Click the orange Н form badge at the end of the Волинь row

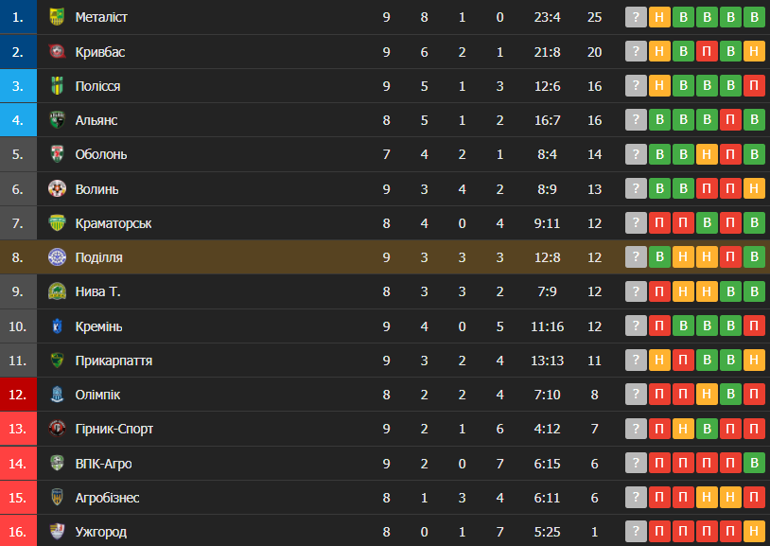point(754,189)
